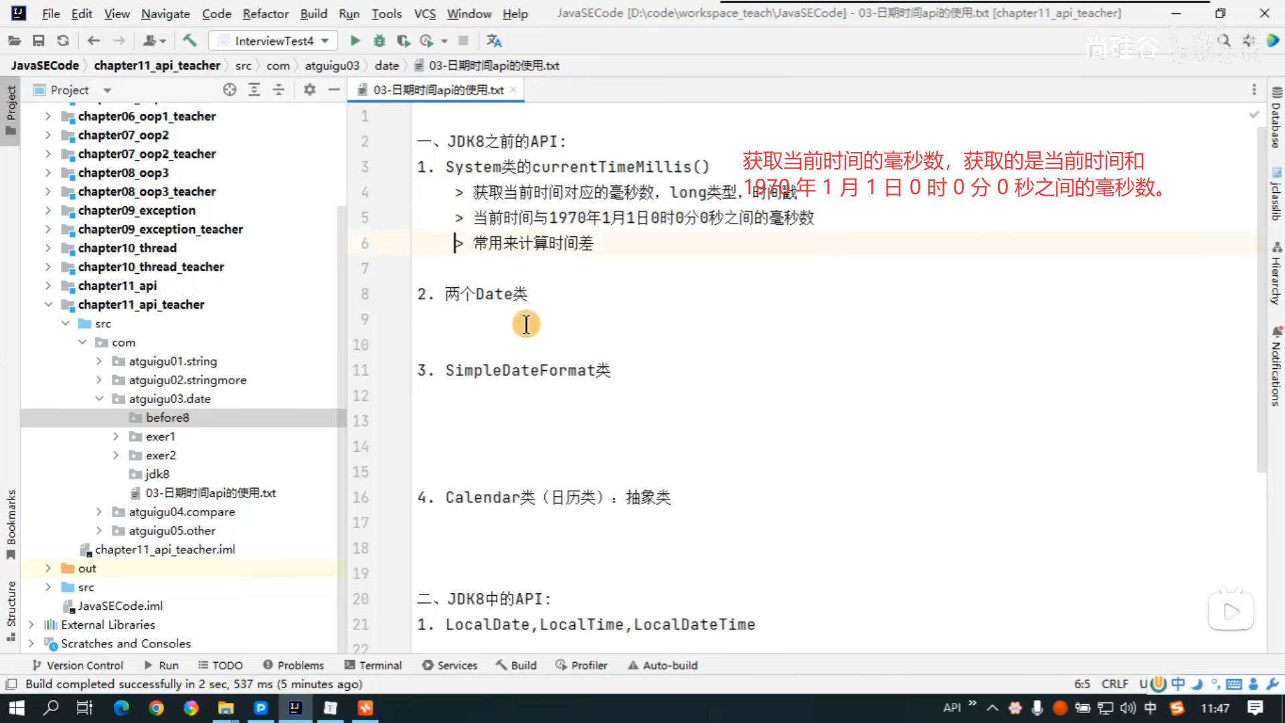Screen dimensions: 1285x723
Task: Click the Save All icon
Action: pyautogui.click(x=38, y=41)
